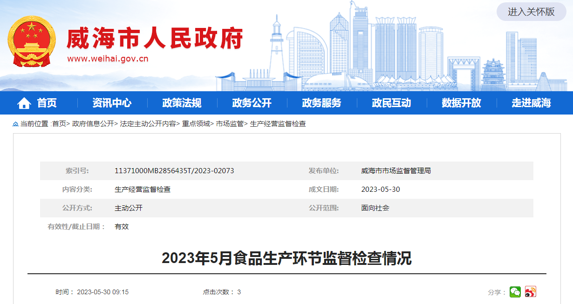Click 生产经营监督检查 breadcrumb link
This screenshot has height=304, width=573.
pos(278,124)
